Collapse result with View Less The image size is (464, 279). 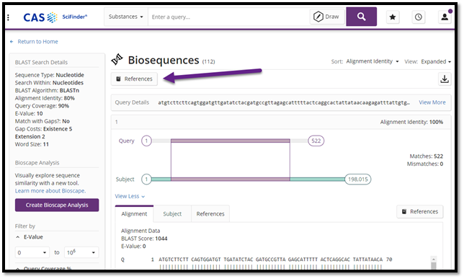pyautogui.click(x=130, y=196)
